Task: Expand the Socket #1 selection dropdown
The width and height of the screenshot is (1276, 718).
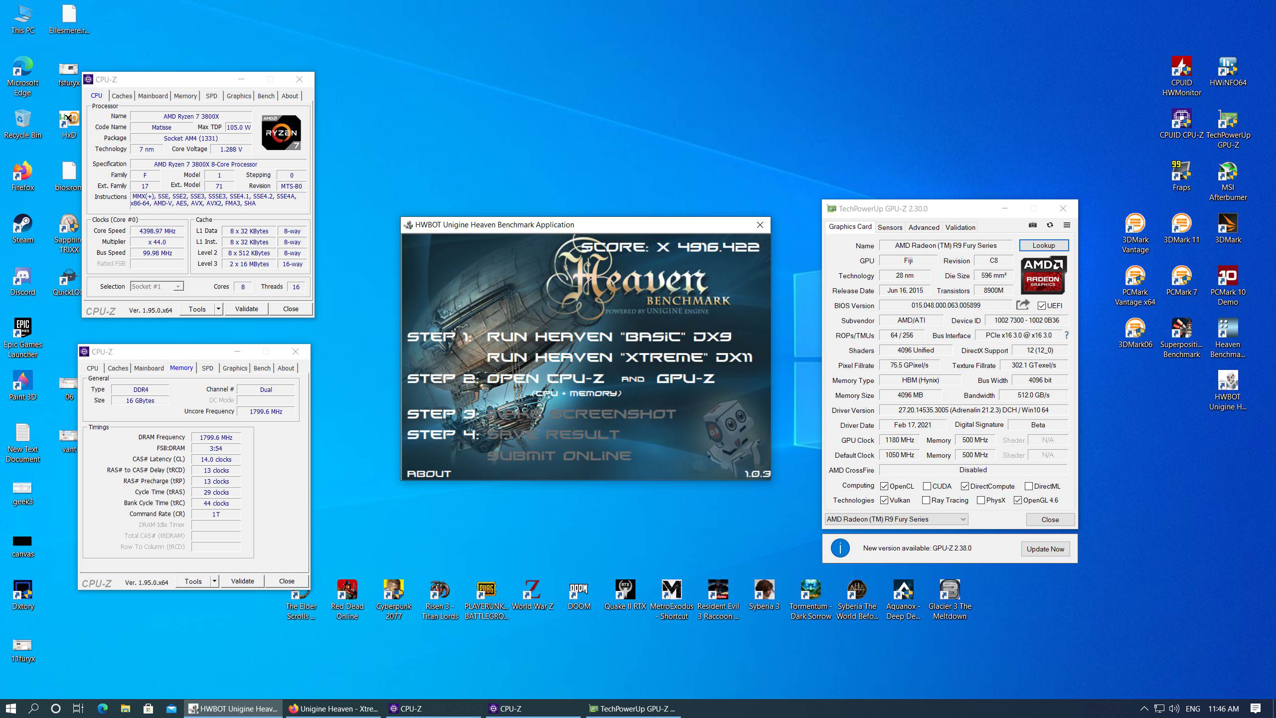Action: [178, 286]
